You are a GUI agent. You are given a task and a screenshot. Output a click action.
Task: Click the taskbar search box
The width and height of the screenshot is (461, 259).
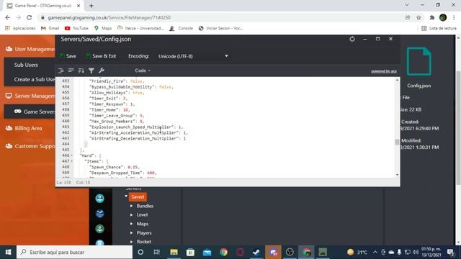pyautogui.click(x=75, y=252)
